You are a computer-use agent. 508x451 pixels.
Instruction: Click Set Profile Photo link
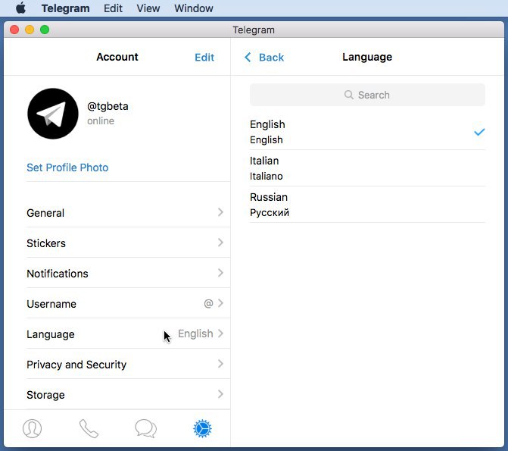[x=67, y=168]
